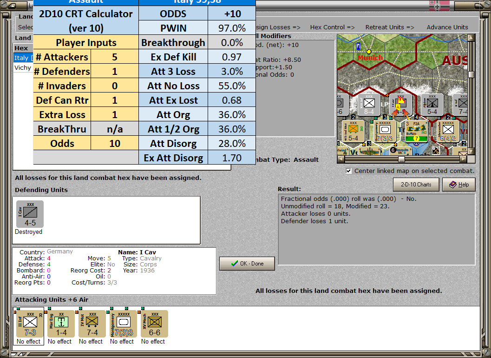Image resolution: width=491 pixels, height=358 pixels.
Task: Choose the XV Mech 6-6 attacking unit
Action: click(154, 324)
